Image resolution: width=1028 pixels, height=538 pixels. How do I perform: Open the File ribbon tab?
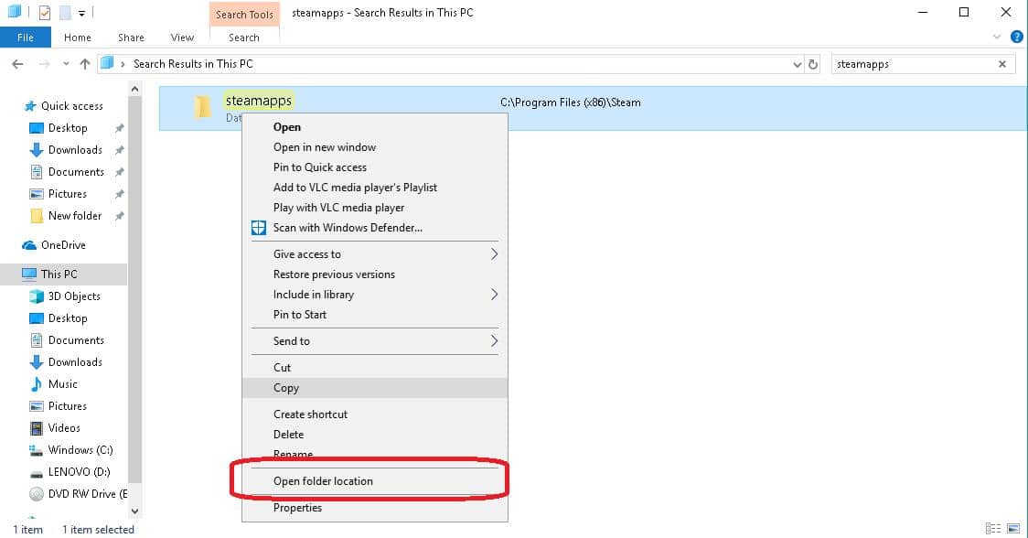point(26,38)
